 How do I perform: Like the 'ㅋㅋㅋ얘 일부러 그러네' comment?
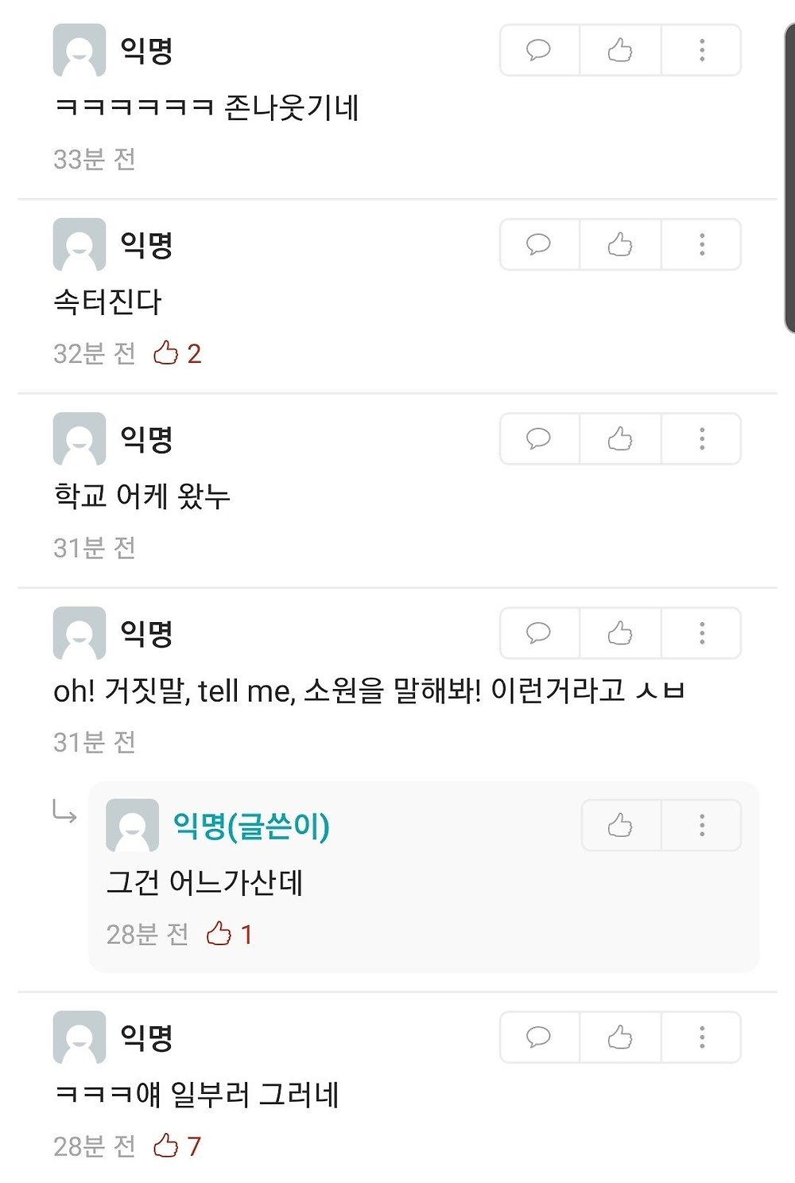(x=620, y=1037)
